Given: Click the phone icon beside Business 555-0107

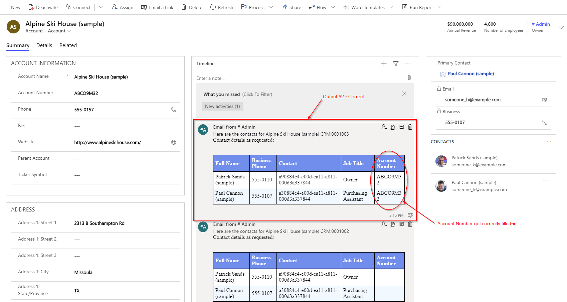Looking at the screenshot, I should coord(545,123).
